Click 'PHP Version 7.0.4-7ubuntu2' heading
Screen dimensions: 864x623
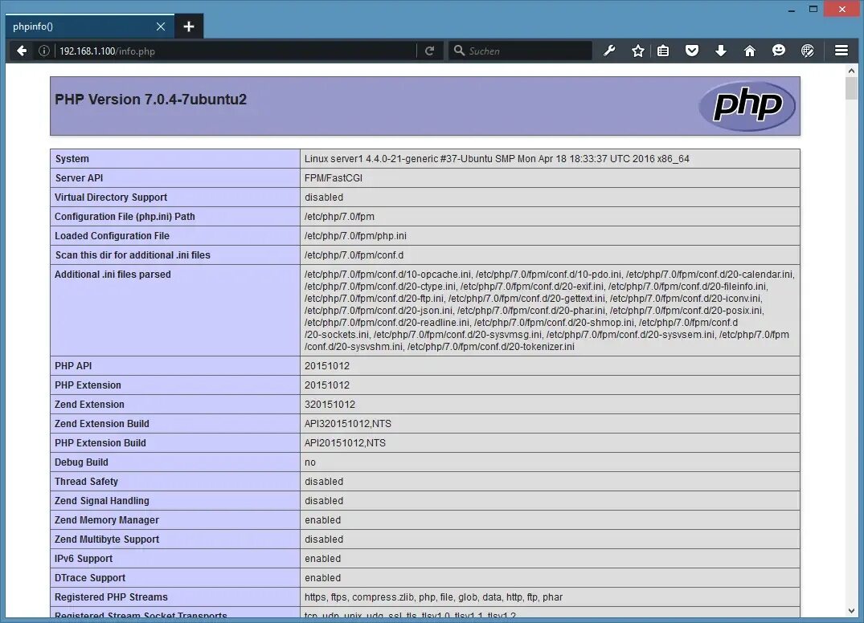[x=150, y=99]
